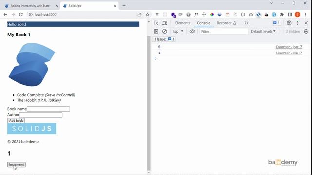This screenshot has height=175, width=312.
Task: Click the 2023 baledemia footer text
Action: click(23, 142)
